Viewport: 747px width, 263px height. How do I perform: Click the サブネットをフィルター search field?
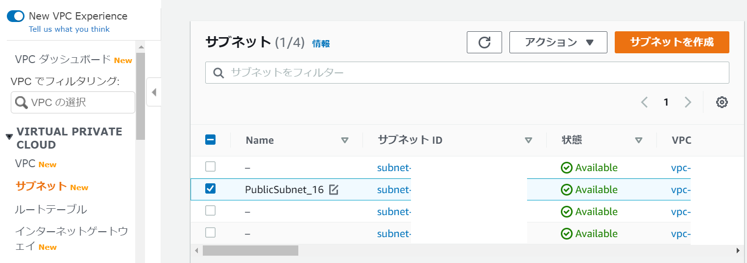[x=467, y=73]
